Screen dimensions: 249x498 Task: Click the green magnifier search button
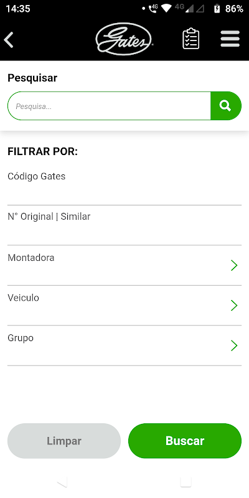pos(226,106)
